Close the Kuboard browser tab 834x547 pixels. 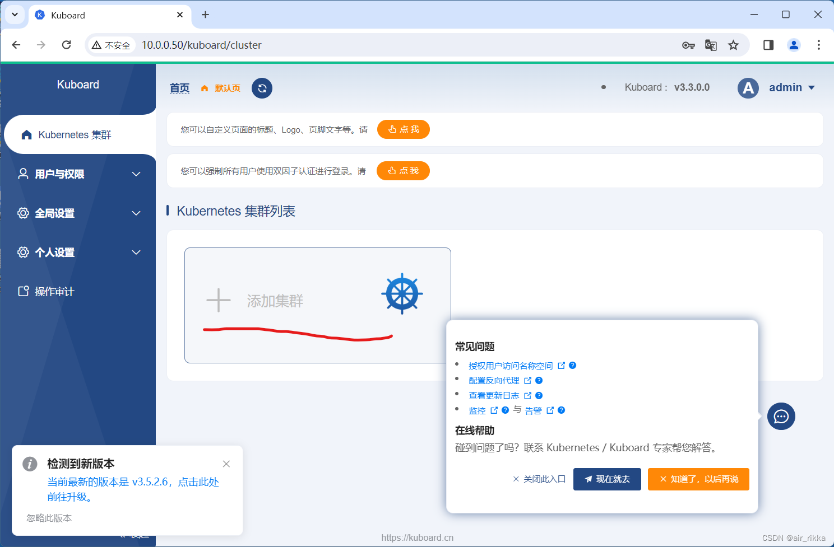(180, 15)
